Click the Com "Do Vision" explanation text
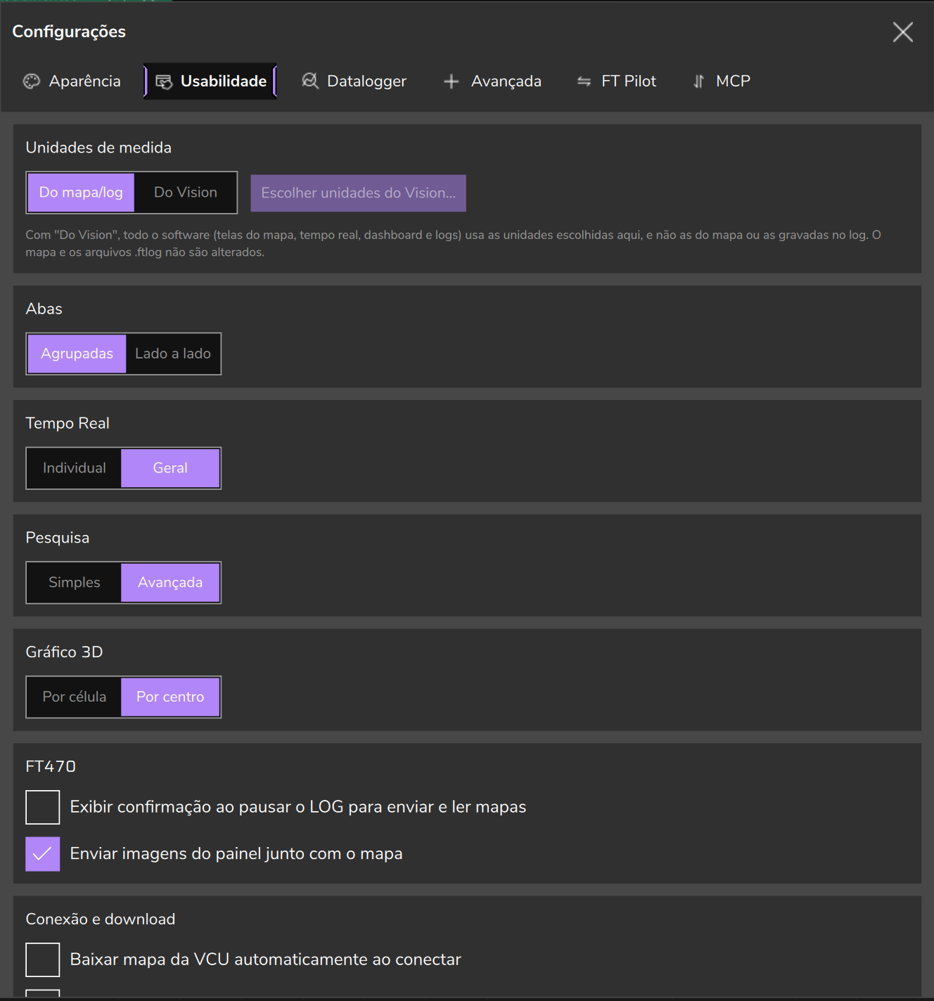934x1001 pixels. coord(454,244)
